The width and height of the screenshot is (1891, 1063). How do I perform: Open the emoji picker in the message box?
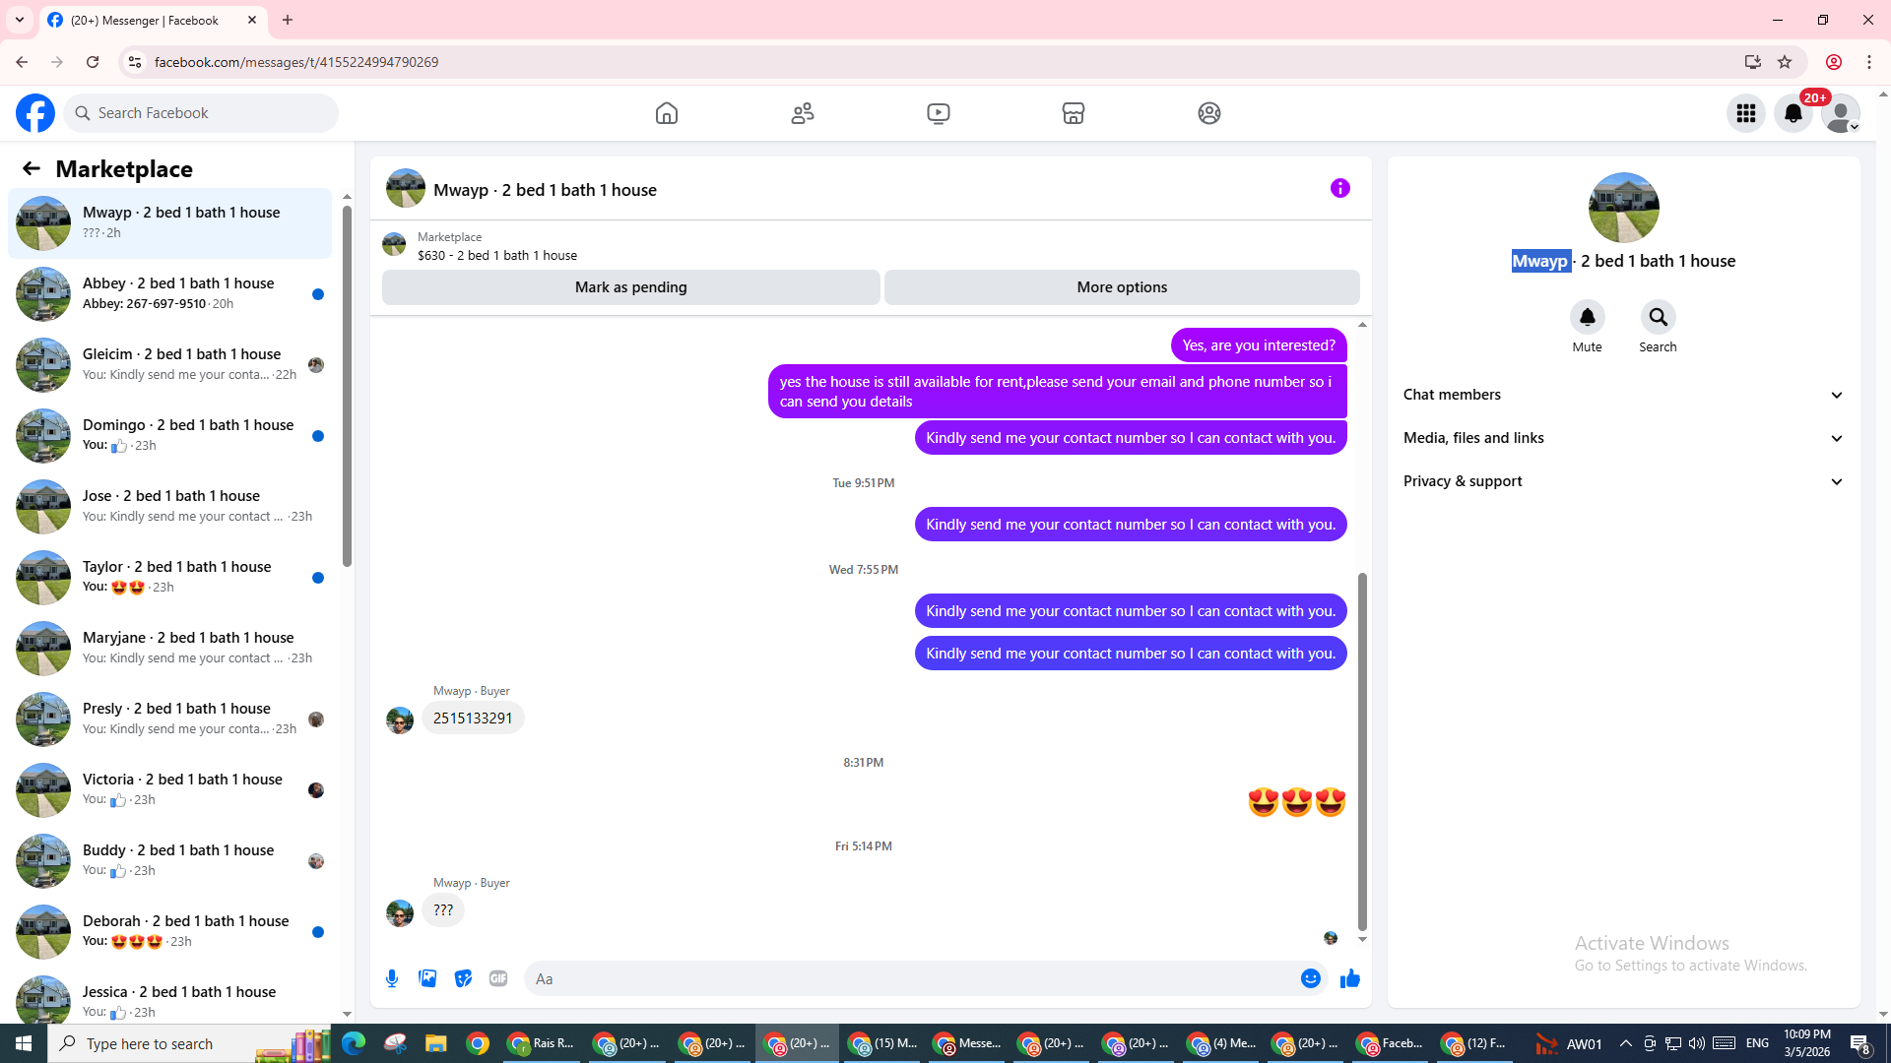point(1310,978)
